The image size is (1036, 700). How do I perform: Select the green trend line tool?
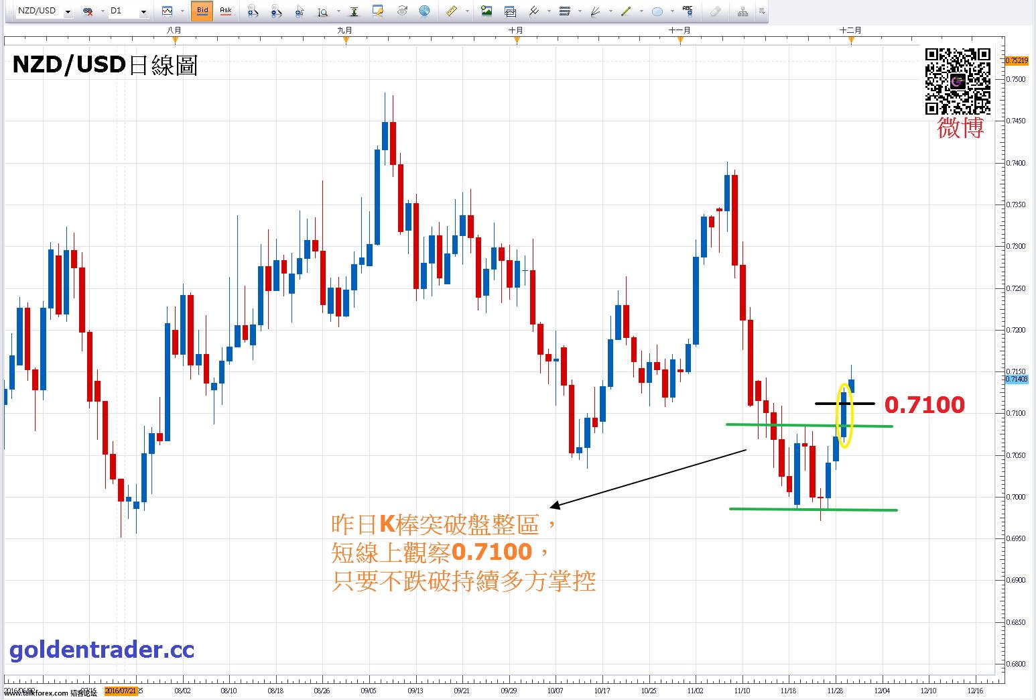pos(626,11)
